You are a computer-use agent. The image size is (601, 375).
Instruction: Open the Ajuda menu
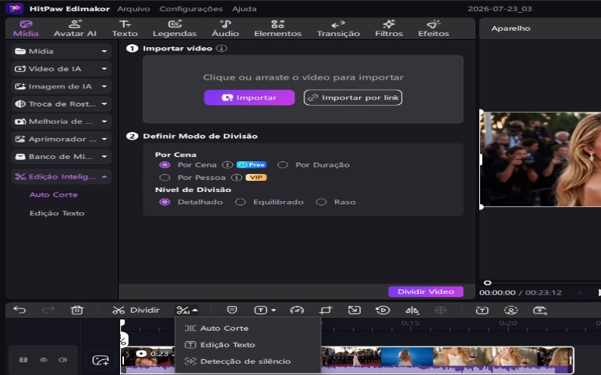pos(244,8)
